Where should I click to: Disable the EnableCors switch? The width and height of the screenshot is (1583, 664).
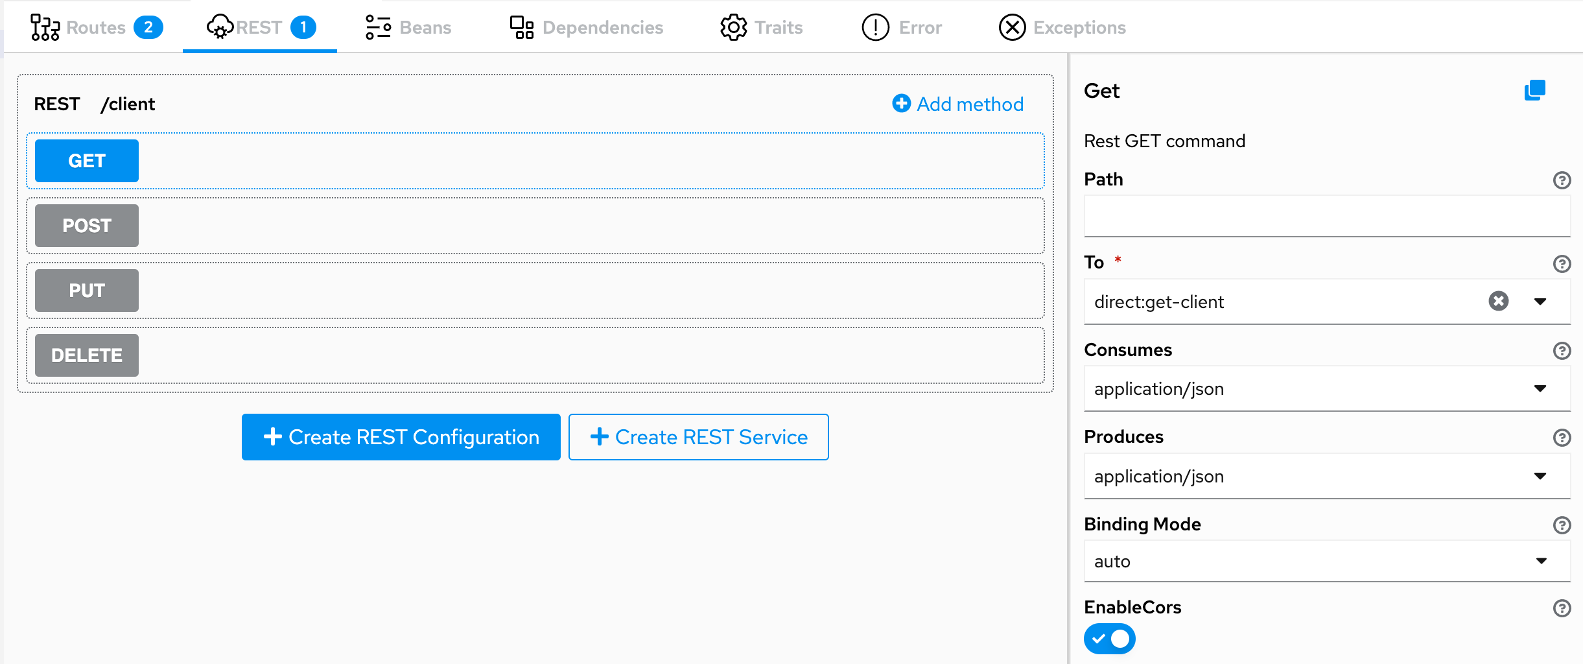pos(1109,639)
